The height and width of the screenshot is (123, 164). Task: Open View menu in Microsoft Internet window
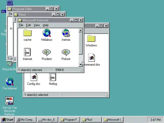tap(37, 25)
